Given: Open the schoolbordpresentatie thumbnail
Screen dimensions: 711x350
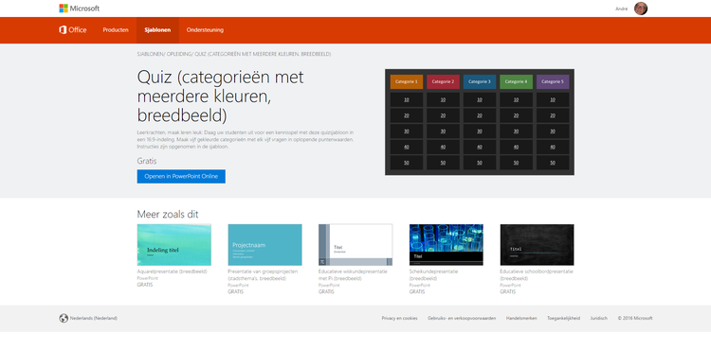Looking at the screenshot, I should coord(537,245).
